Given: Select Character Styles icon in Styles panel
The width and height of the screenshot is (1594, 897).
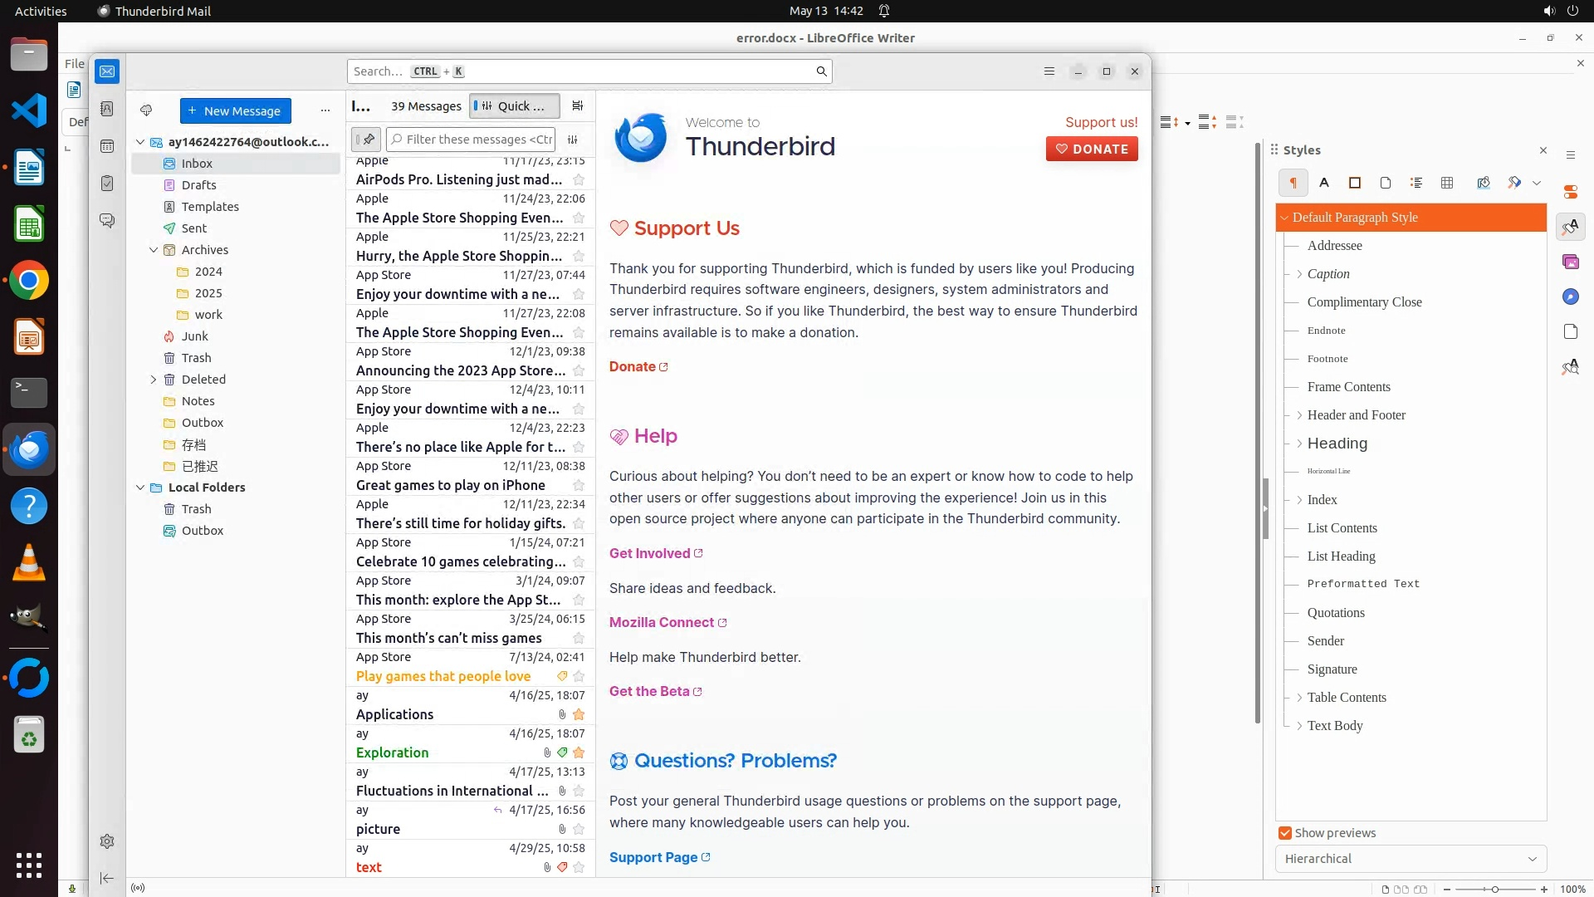Looking at the screenshot, I should click(1324, 183).
